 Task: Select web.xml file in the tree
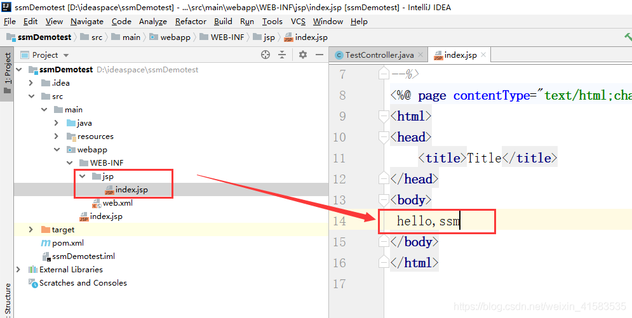117,203
